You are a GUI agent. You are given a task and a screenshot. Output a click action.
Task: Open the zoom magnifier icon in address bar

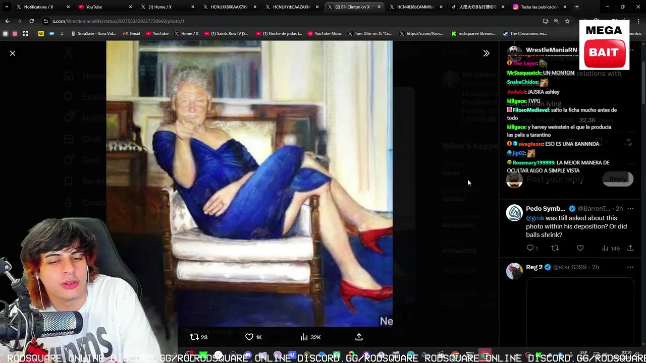coord(556,21)
